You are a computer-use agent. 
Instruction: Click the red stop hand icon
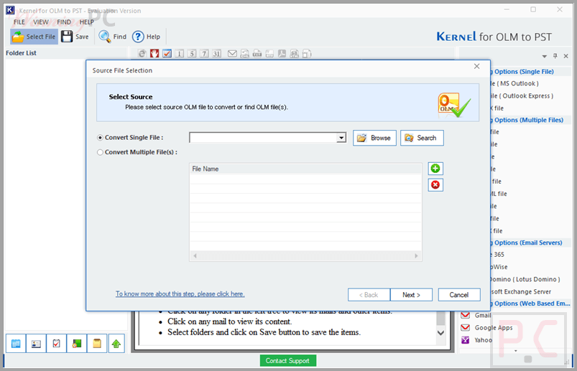tap(154, 54)
